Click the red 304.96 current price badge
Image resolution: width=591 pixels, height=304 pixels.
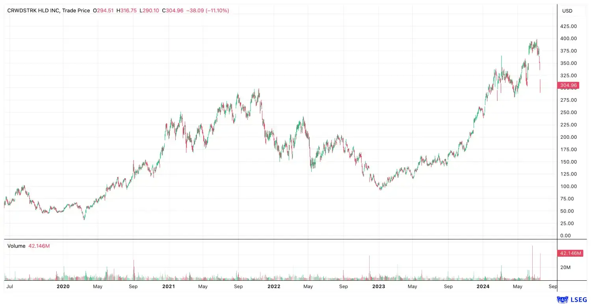point(568,85)
